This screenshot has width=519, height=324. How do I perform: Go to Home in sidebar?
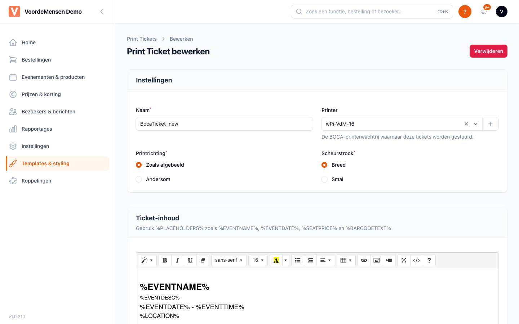click(58, 42)
